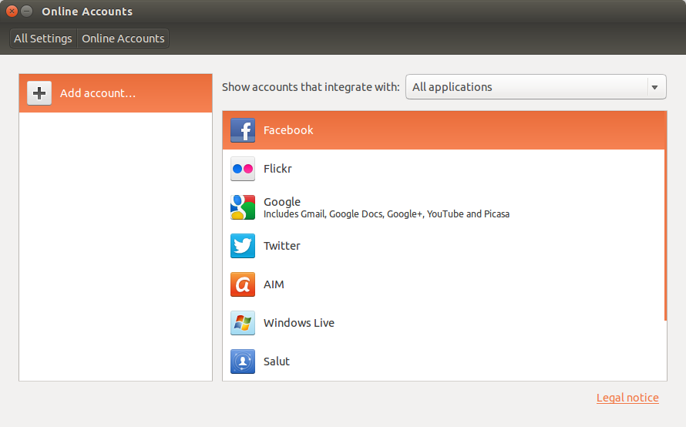This screenshot has height=427, width=686.
Task: Click the "Includes Gmail, Google Docs" description text
Action: click(x=386, y=214)
